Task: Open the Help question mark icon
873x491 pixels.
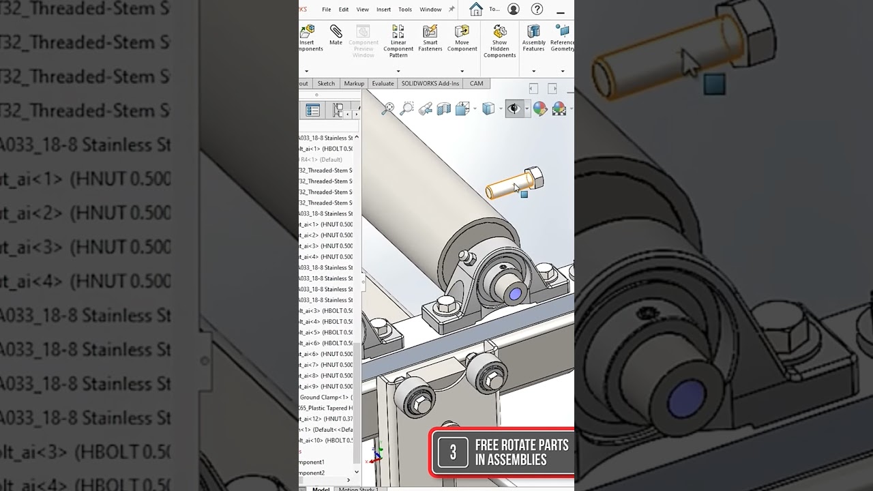Action: coord(537,9)
